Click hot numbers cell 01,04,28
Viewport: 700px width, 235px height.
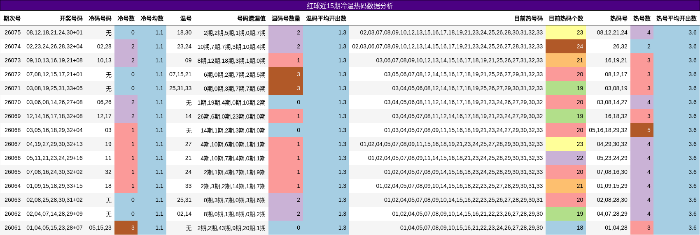click(x=616, y=228)
